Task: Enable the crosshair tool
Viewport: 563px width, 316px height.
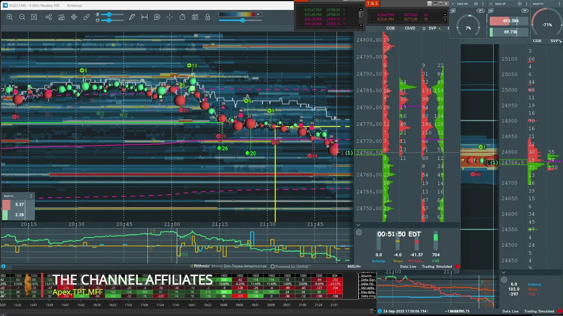Action: point(170,17)
